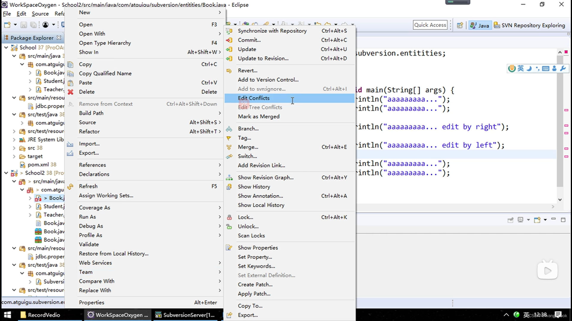Minimize the console panel view

coord(554,219)
